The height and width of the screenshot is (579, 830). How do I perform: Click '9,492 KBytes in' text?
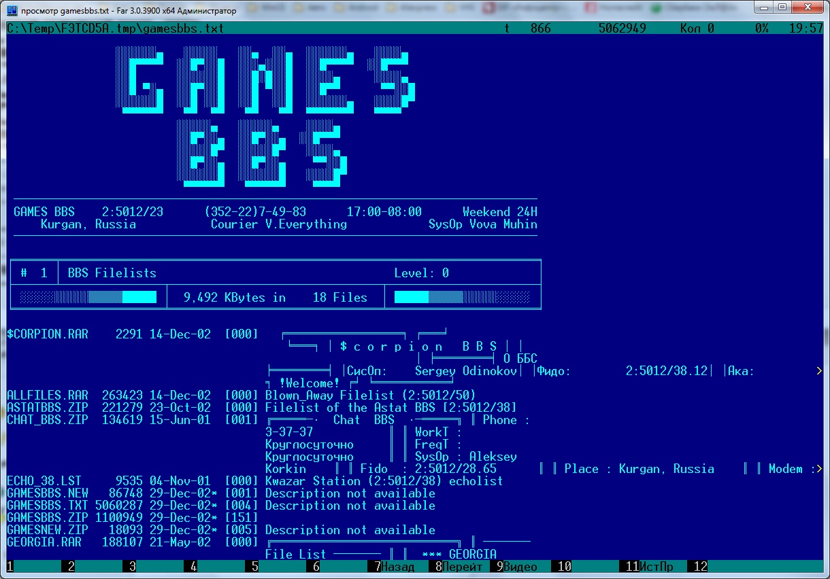[235, 298]
